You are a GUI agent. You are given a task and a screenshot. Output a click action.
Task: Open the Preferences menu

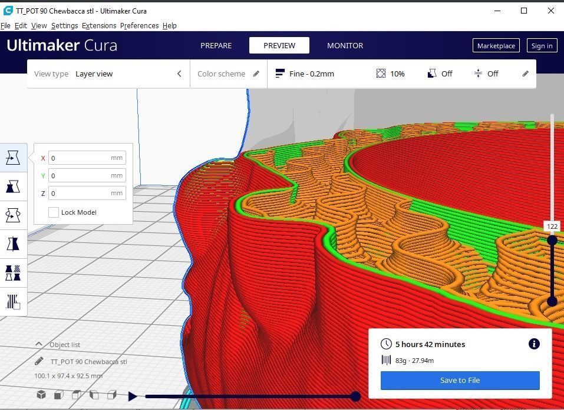coord(139,25)
